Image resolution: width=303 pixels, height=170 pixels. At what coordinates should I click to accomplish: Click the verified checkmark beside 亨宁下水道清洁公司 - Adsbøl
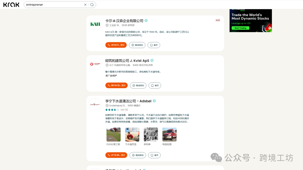coord(154,101)
